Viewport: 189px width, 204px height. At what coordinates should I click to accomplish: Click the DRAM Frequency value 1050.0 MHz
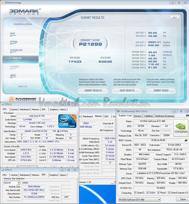[x=108, y=139]
